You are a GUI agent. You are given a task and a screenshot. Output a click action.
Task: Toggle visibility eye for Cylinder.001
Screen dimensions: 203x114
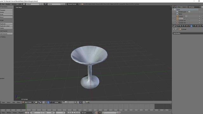(200, 21)
